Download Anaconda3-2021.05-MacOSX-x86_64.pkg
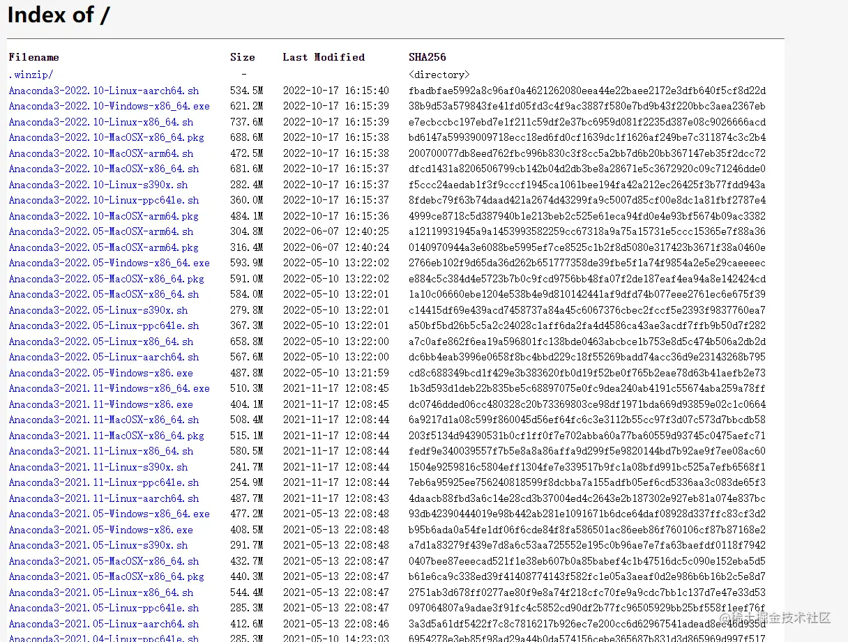The image size is (848, 642). coord(107,576)
